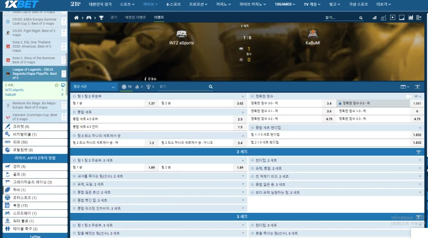The width and height of the screenshot is (428, 238).
Task: Collapse the 종합 세트 핸디캡 market
Action: [x=420, y=127]
